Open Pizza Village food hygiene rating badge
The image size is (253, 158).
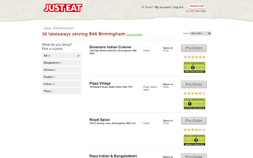pyautogui.click(x=194, y=103)
